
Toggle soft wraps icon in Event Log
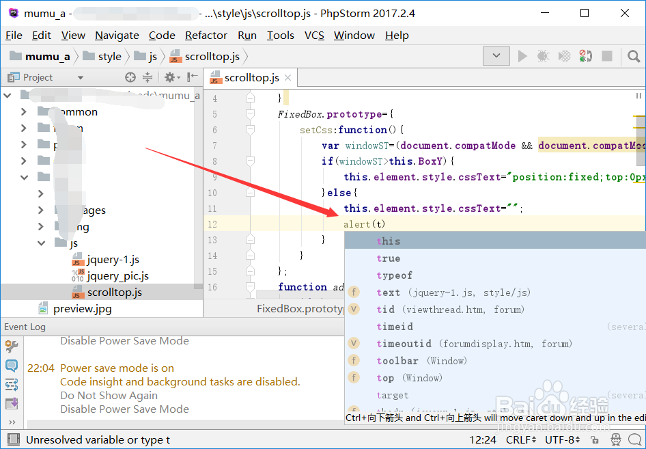(12, 385)
